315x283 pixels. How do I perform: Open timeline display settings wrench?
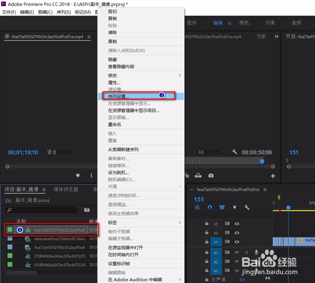[247, 207]
